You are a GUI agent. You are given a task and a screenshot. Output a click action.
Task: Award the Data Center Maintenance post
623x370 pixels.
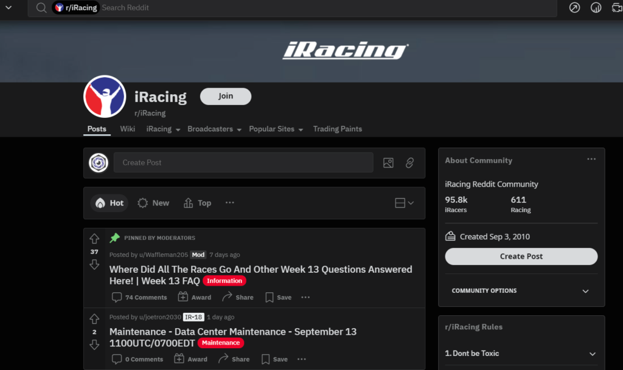click(190, 359)
